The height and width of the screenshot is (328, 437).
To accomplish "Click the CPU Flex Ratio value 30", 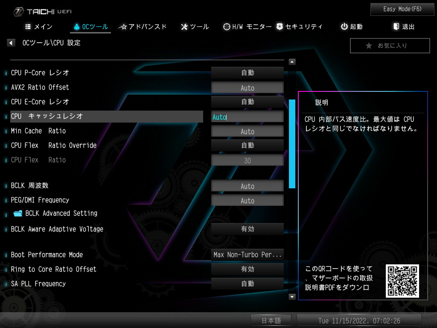I will [x=247, y=160].
